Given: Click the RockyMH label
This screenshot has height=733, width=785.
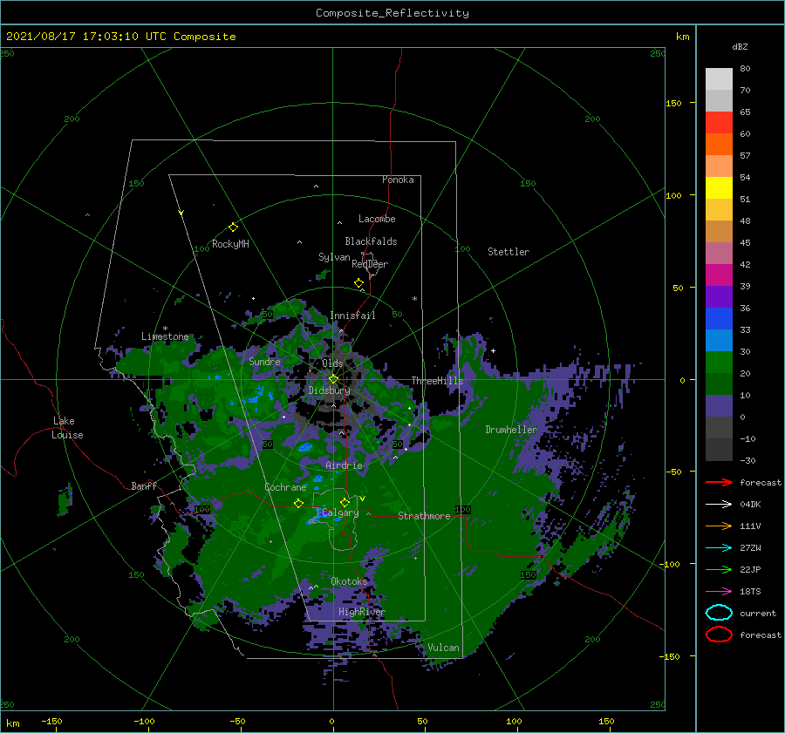Looking at the screenshot, I should click(x=230, y=244).
